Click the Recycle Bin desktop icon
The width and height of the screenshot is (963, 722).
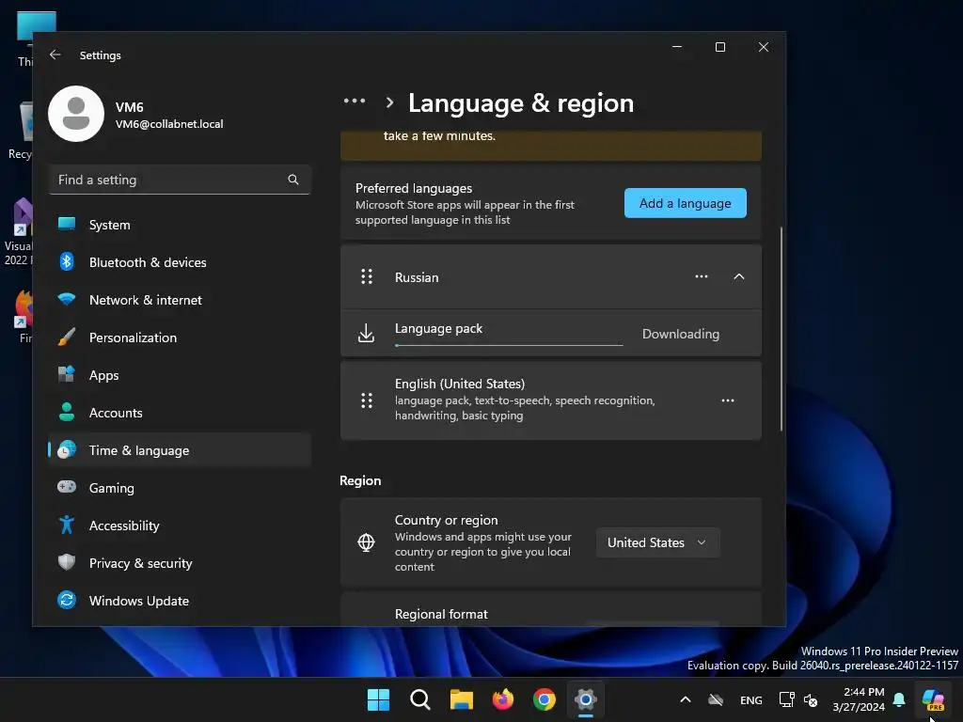(x=24, y=130)
